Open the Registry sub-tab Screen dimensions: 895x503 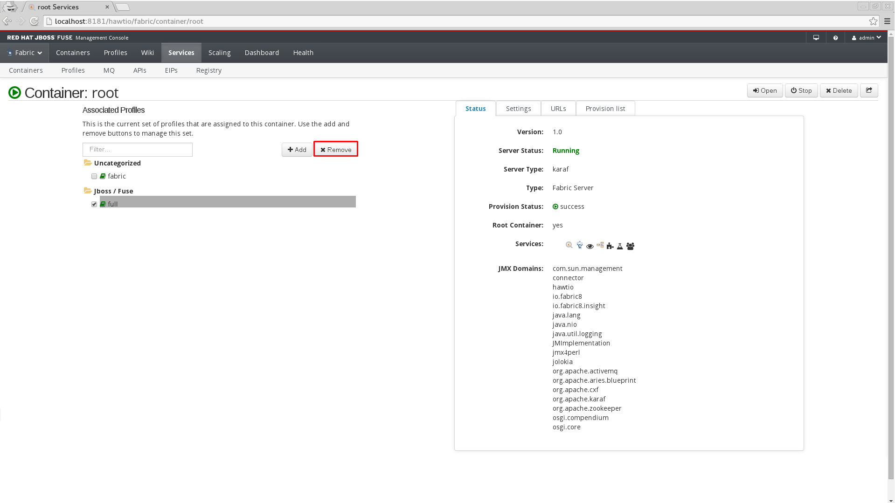[209, 70]
